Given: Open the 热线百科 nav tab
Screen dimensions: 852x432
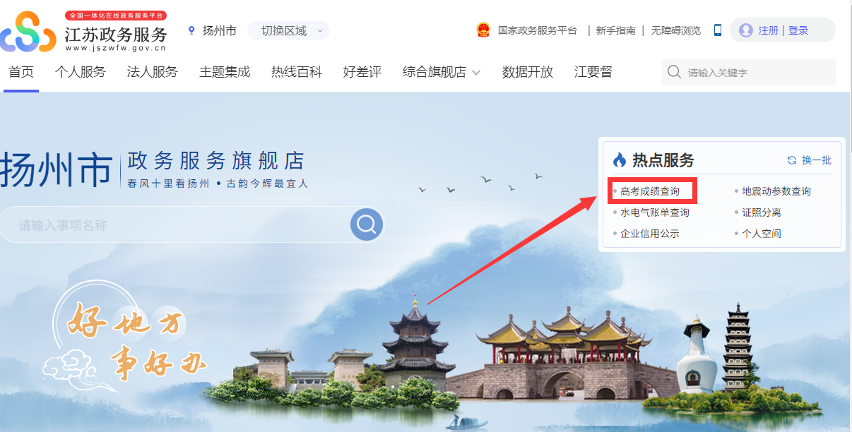Looking at the screenshot, I should click(x=297, y=72).
